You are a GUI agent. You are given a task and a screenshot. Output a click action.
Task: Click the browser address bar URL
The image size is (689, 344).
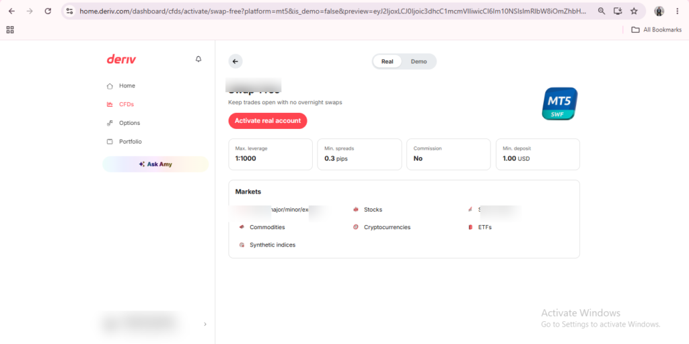tap(332, 11)
